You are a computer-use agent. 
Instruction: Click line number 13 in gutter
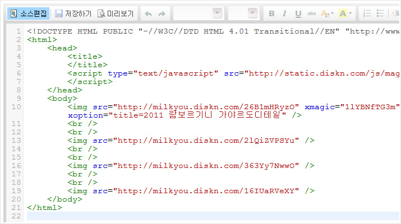pos(16,141)
